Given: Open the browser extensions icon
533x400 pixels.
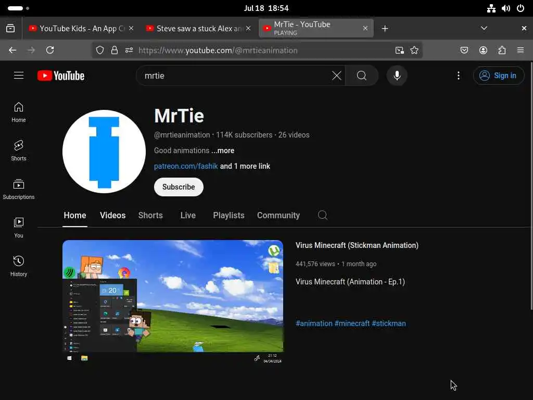Looking at the screenshot, I should point(502,51).
